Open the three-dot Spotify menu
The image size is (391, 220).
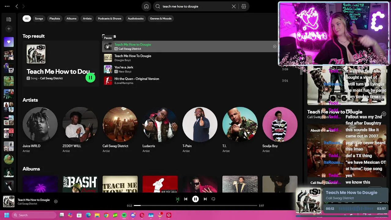pyautogui.click(x=7, y=6)
